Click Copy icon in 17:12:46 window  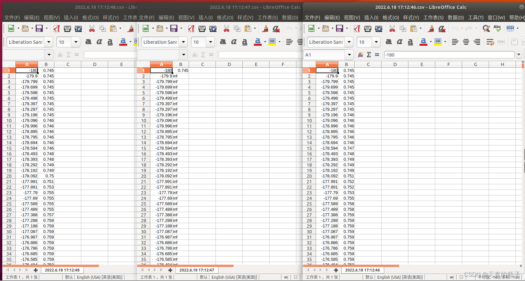click(403, 29)
